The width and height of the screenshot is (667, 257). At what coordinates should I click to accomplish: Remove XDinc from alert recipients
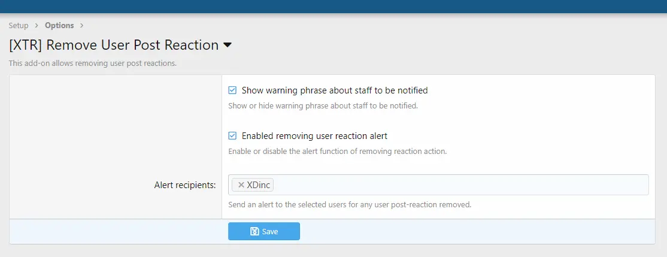(241, 185)
